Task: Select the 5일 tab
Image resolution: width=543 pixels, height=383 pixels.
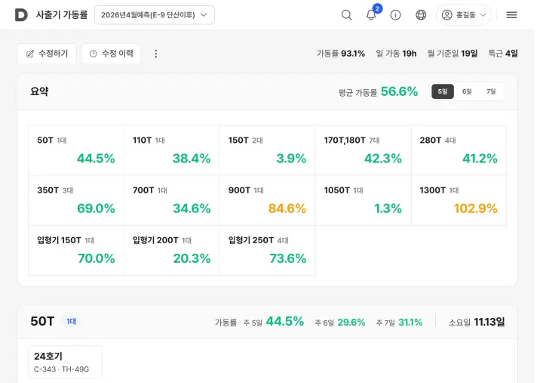Action: (443, 91)
